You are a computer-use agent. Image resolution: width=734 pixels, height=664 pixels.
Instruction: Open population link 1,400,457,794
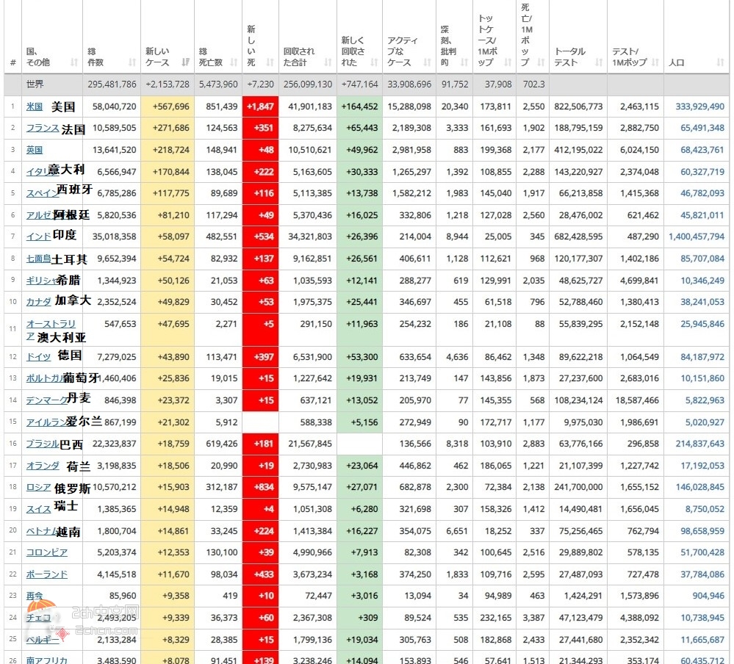[697, 237]
